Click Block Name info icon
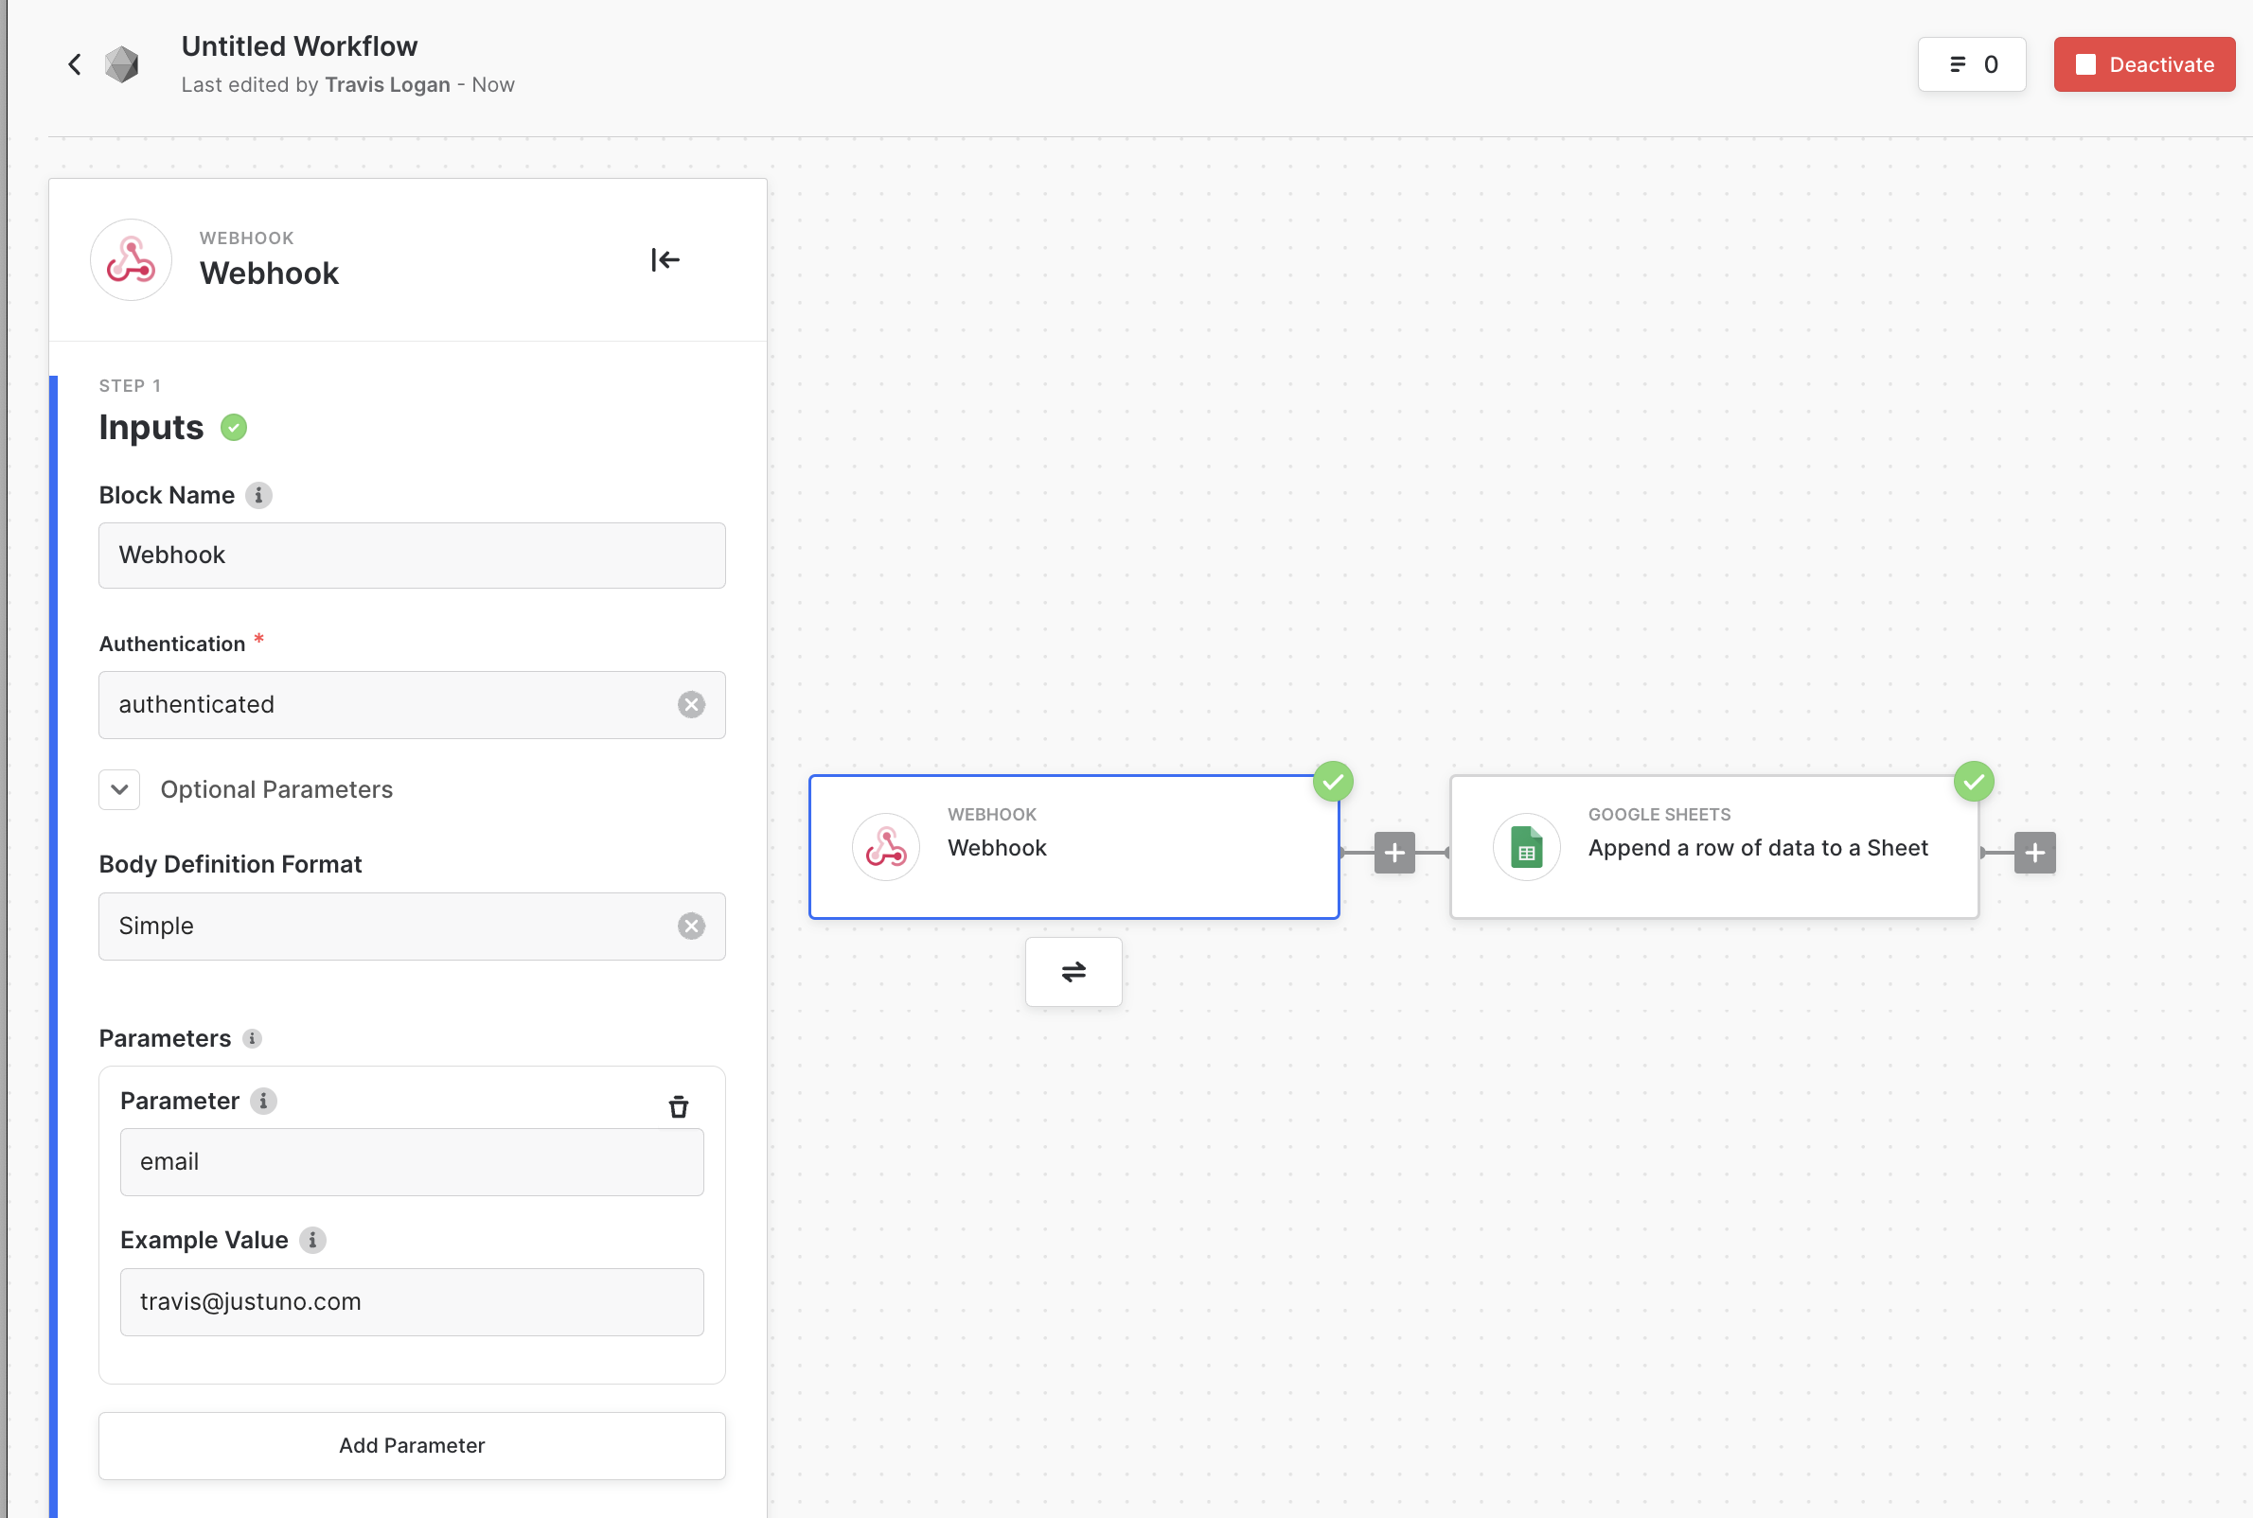The image size is (2253, 1518). 258,496
